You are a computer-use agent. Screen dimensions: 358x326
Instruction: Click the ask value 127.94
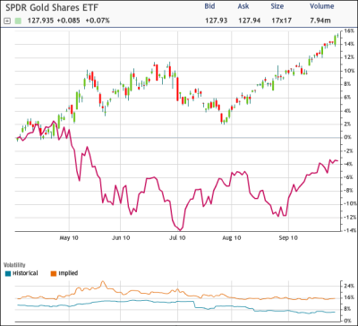coord(250,21)
